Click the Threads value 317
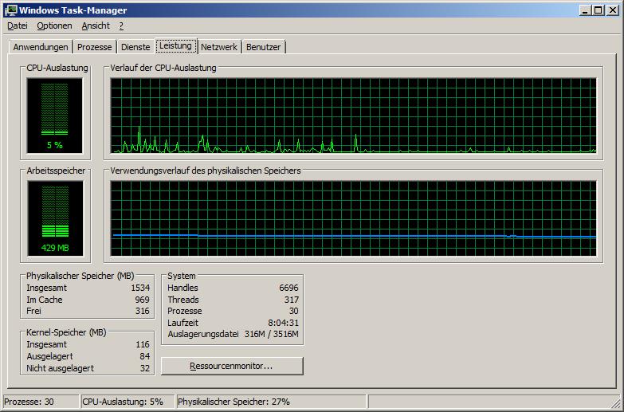This screenshot has height=412, width=624. pyautogui.click(x=292, y=300)
